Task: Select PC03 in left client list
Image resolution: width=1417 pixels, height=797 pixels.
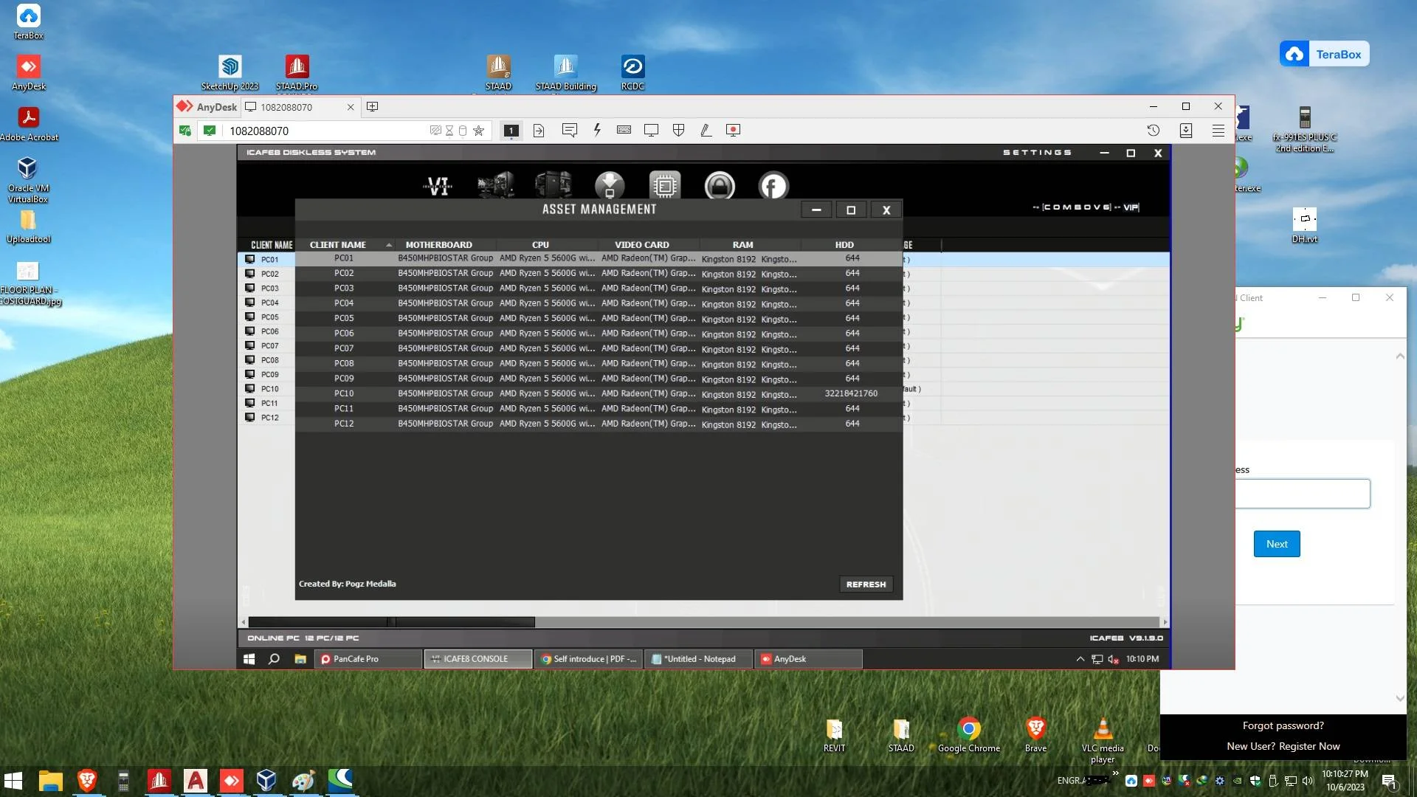Action: (269, 288)
